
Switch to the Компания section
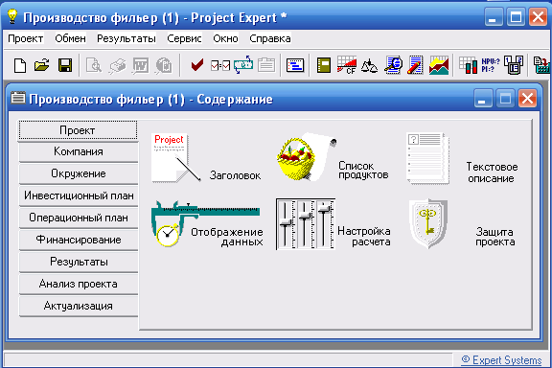coord(79,151)
